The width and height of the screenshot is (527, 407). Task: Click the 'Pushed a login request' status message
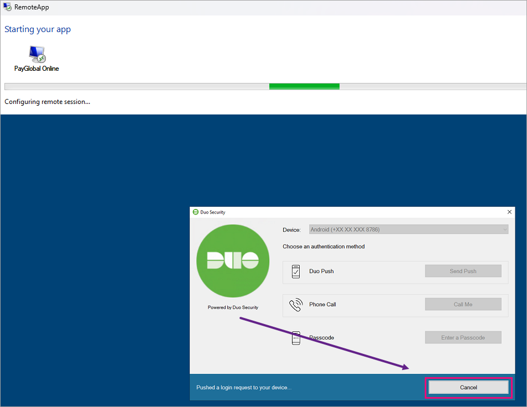(244, 388)
